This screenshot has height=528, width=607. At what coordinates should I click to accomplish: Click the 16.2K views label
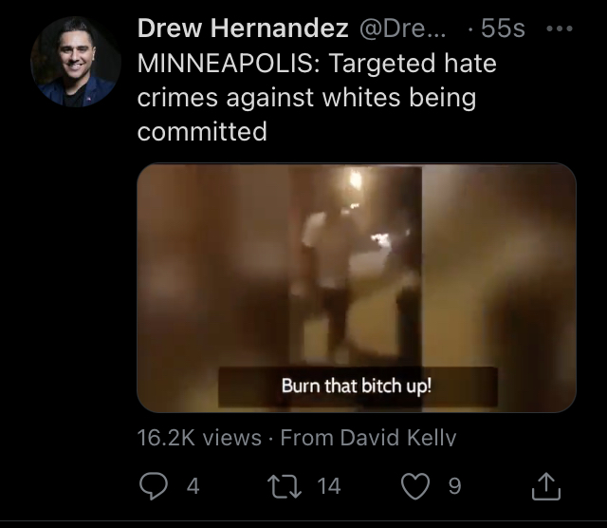click(199, 438)
